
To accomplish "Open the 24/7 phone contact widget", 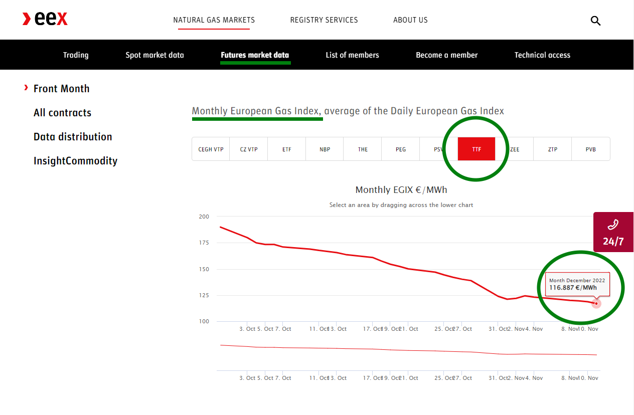I will click(x=613, y=232).
